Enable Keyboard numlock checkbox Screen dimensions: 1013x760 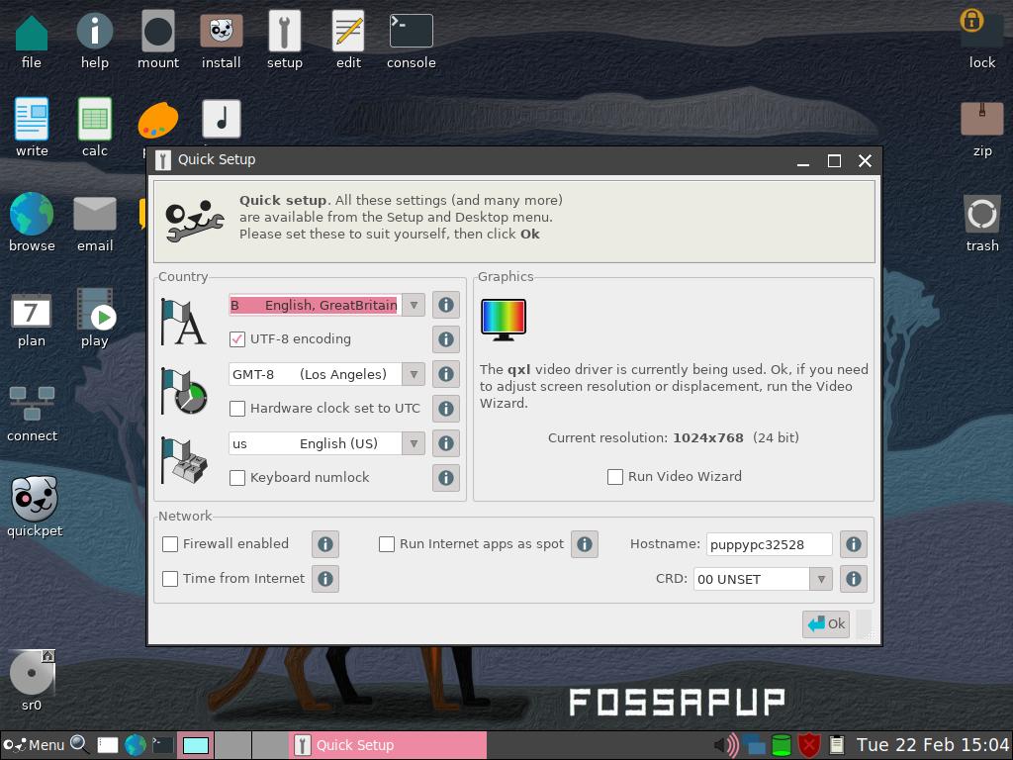point(237,478)
